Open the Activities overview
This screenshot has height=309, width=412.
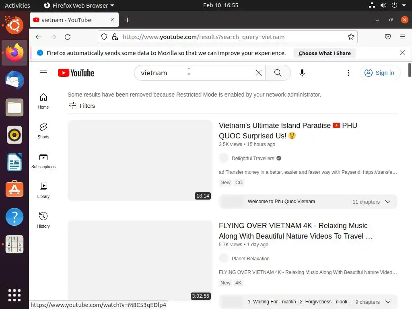click(x=17, y=5)
